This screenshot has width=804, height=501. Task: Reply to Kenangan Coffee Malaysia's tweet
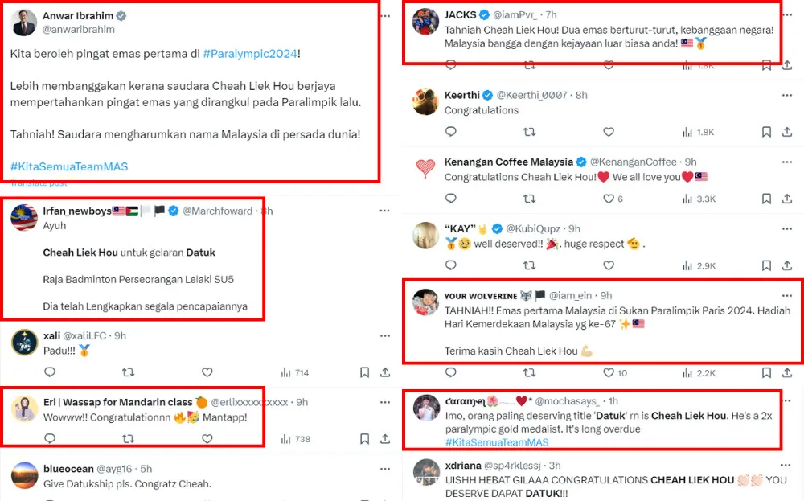[450, 199]
